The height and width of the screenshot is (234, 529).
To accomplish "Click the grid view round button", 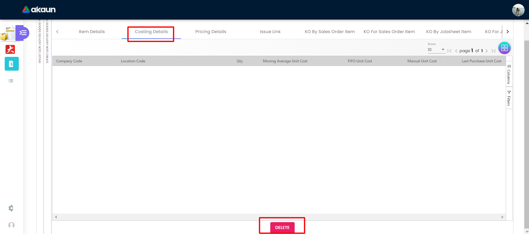I will click(504, 48).
